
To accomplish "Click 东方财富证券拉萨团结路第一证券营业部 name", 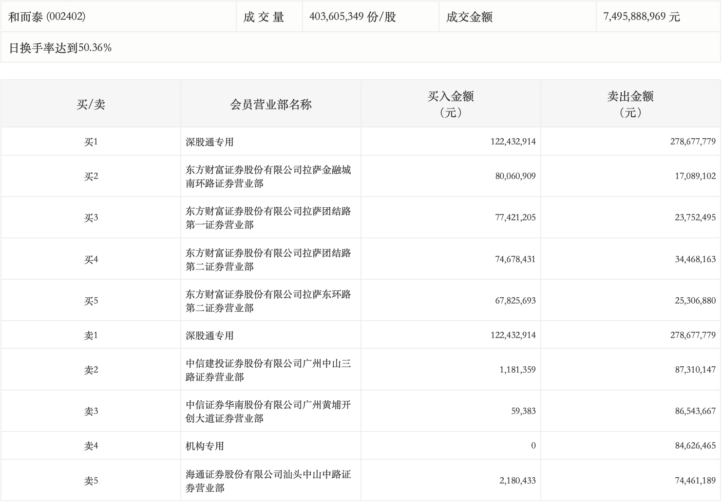I will (268, 218).
